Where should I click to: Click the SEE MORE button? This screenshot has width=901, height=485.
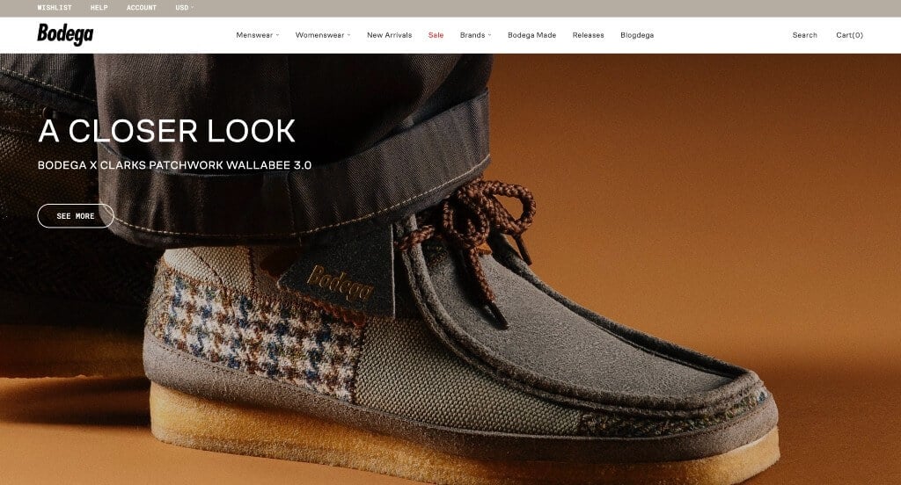click(x=76, y=216)
